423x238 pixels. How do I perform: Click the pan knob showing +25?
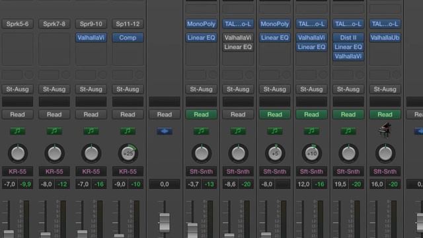(128, 153)
